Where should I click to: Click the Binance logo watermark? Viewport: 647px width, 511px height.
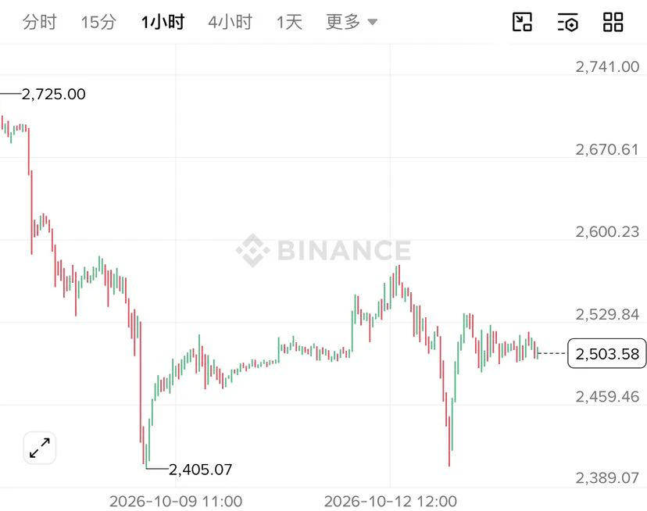pyautogui.click(x=323, y=250)
